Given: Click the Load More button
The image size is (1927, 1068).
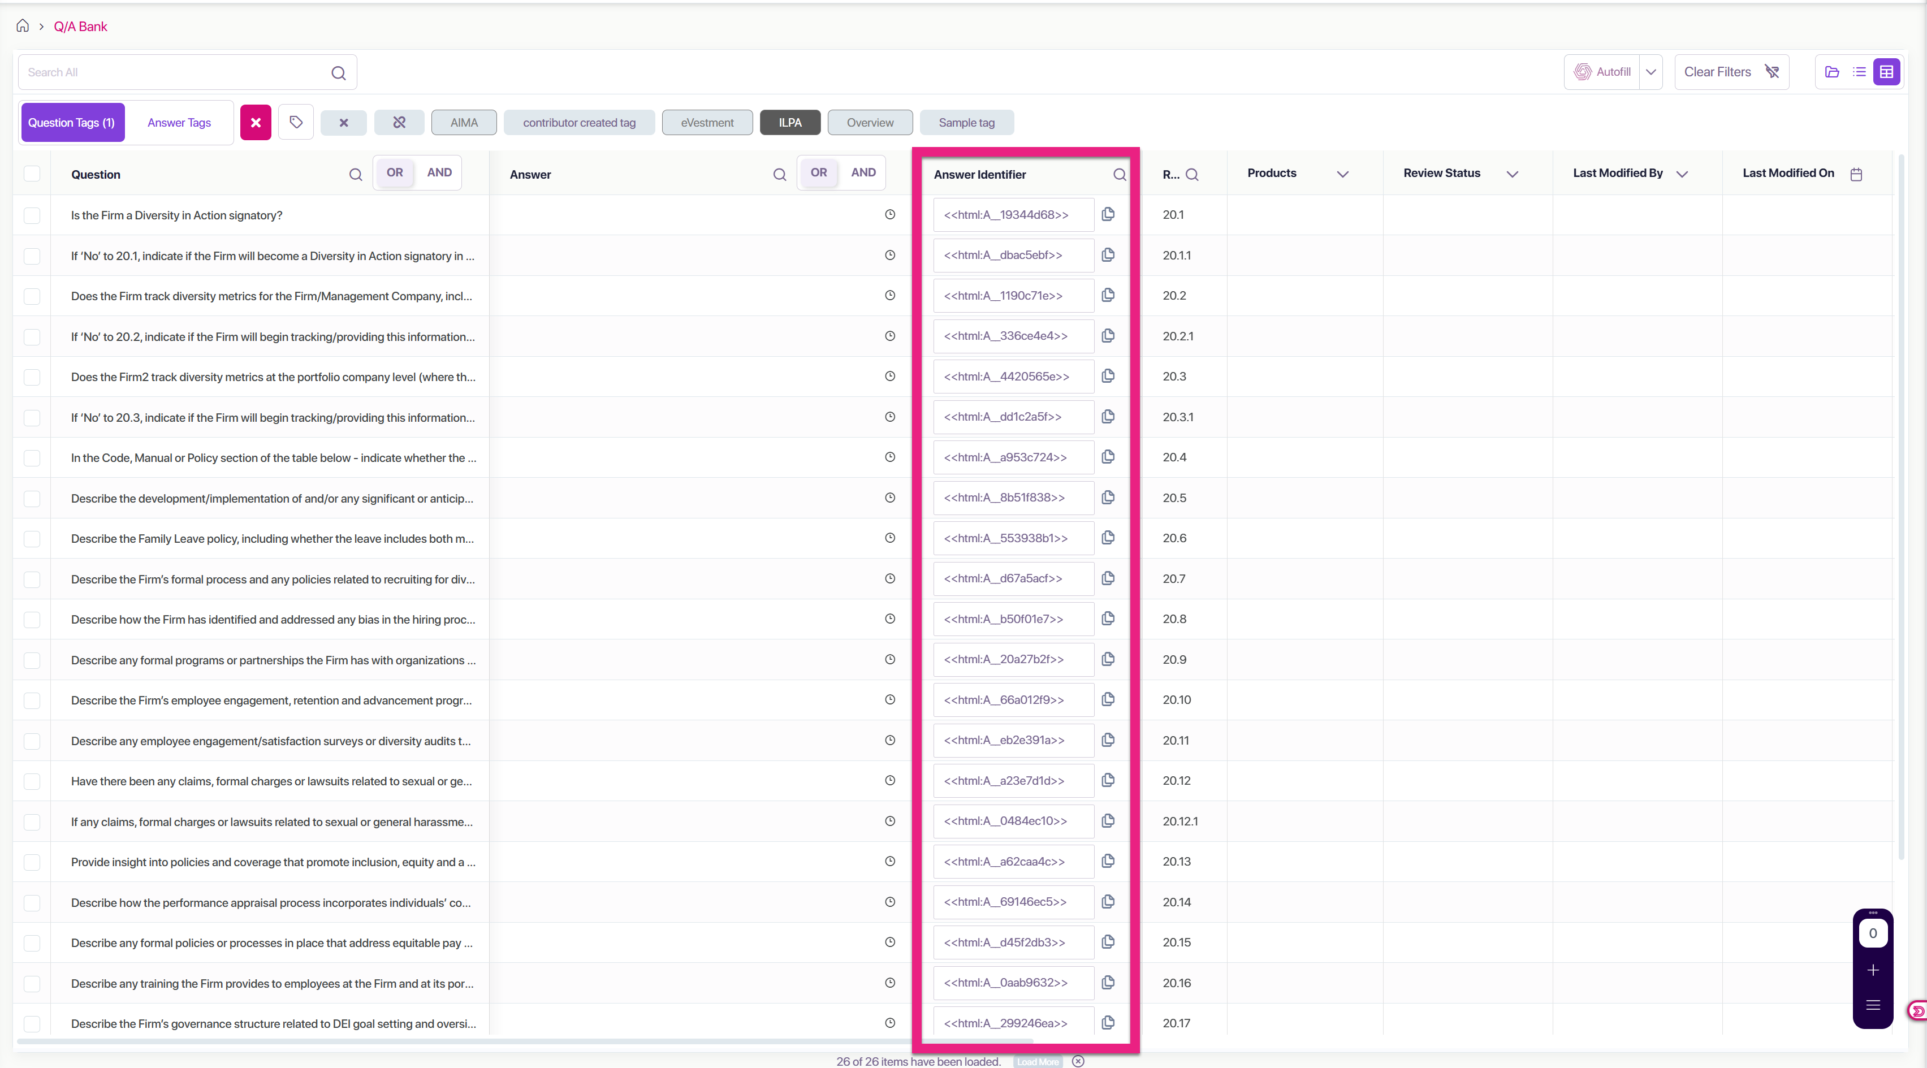Looking at the screenshot, I should pos(1038,1062).
